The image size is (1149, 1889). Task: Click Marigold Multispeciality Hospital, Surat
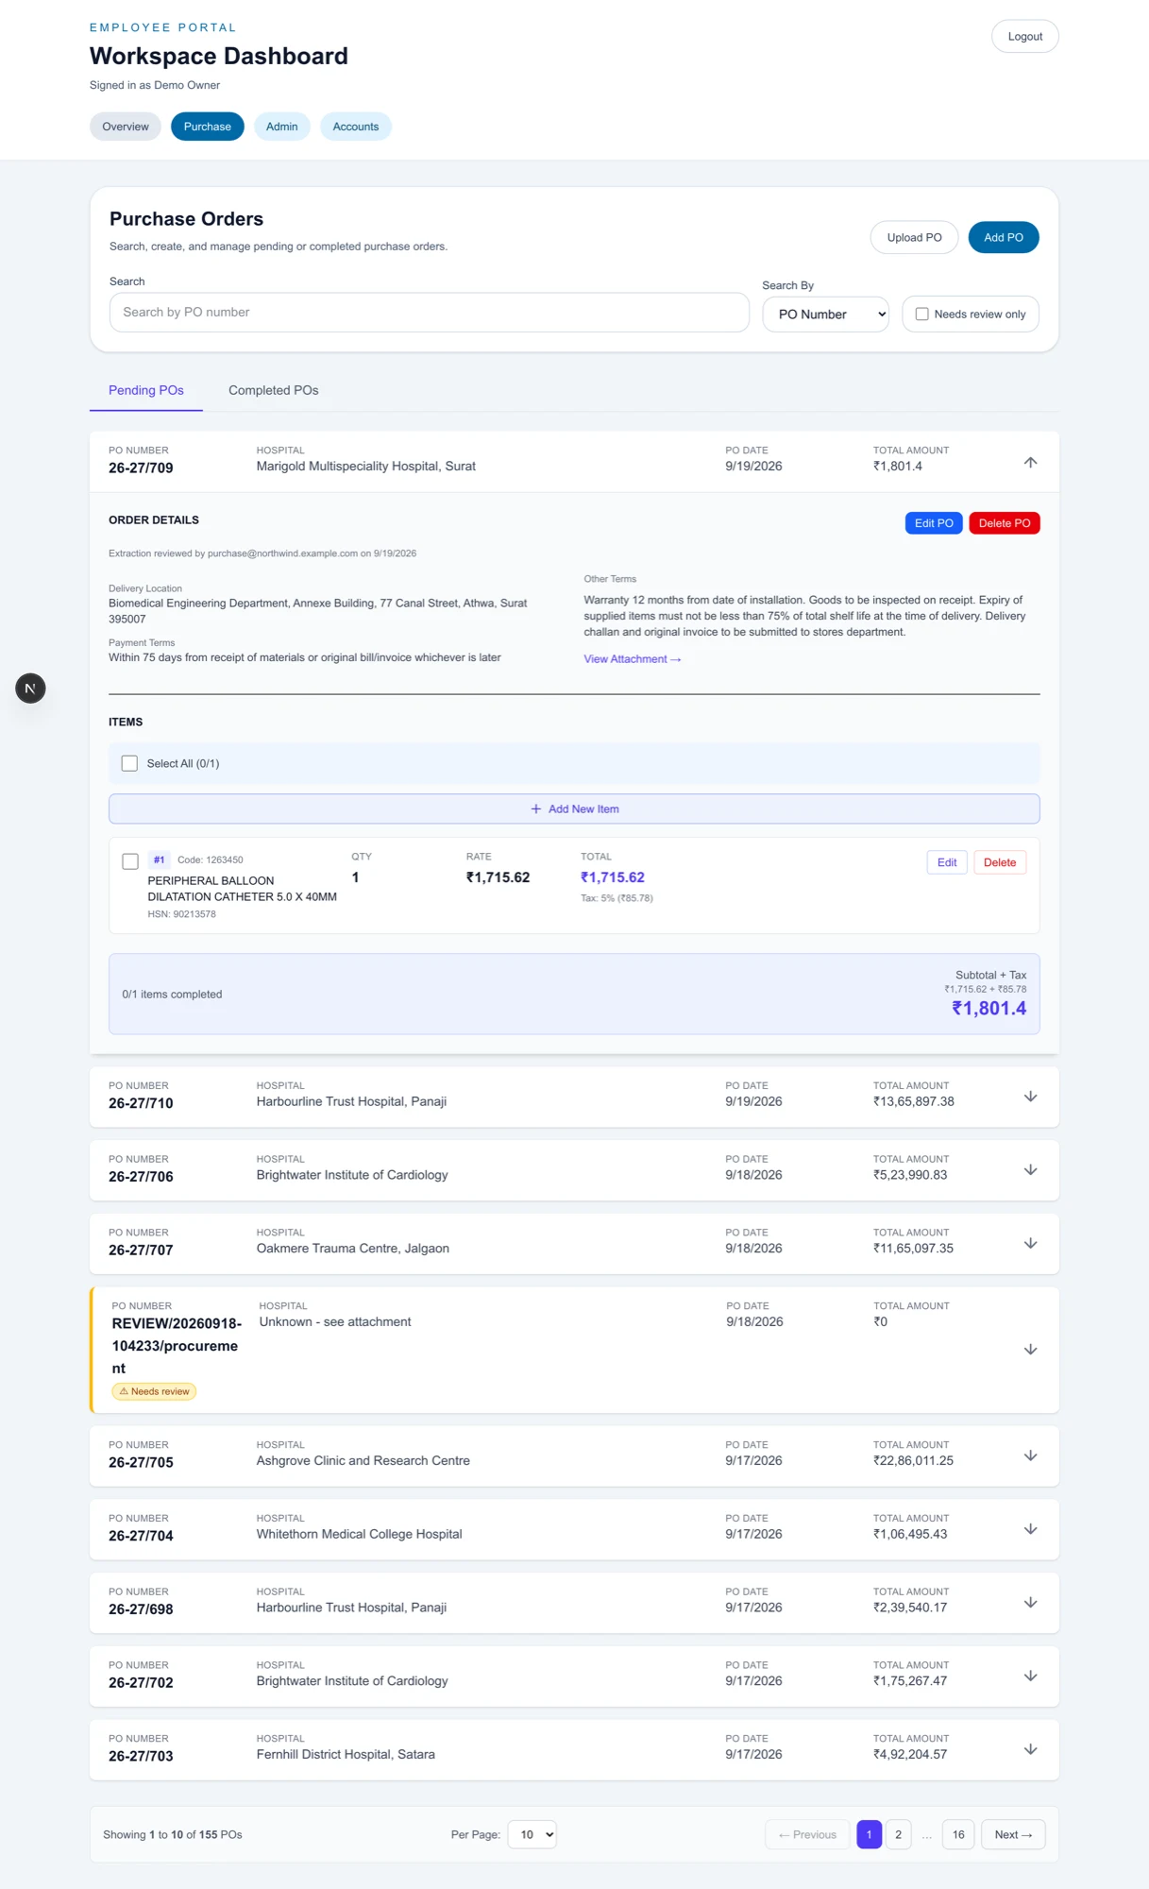point(366,467)
